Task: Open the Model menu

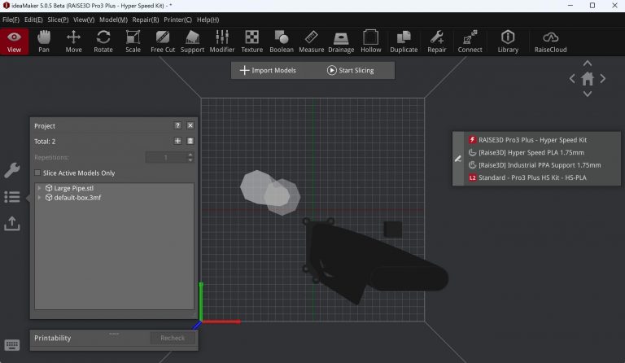Action: (x=113, y=20)
